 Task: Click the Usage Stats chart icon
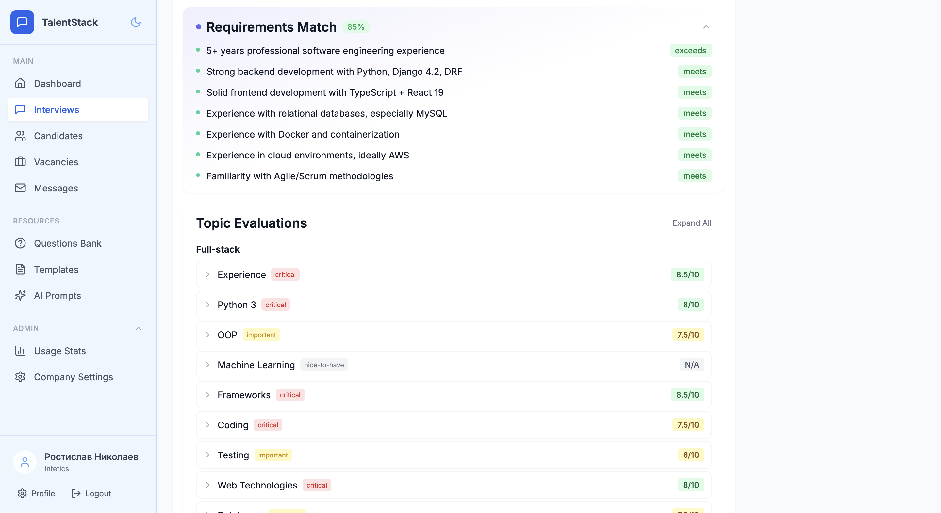point(21,350)
